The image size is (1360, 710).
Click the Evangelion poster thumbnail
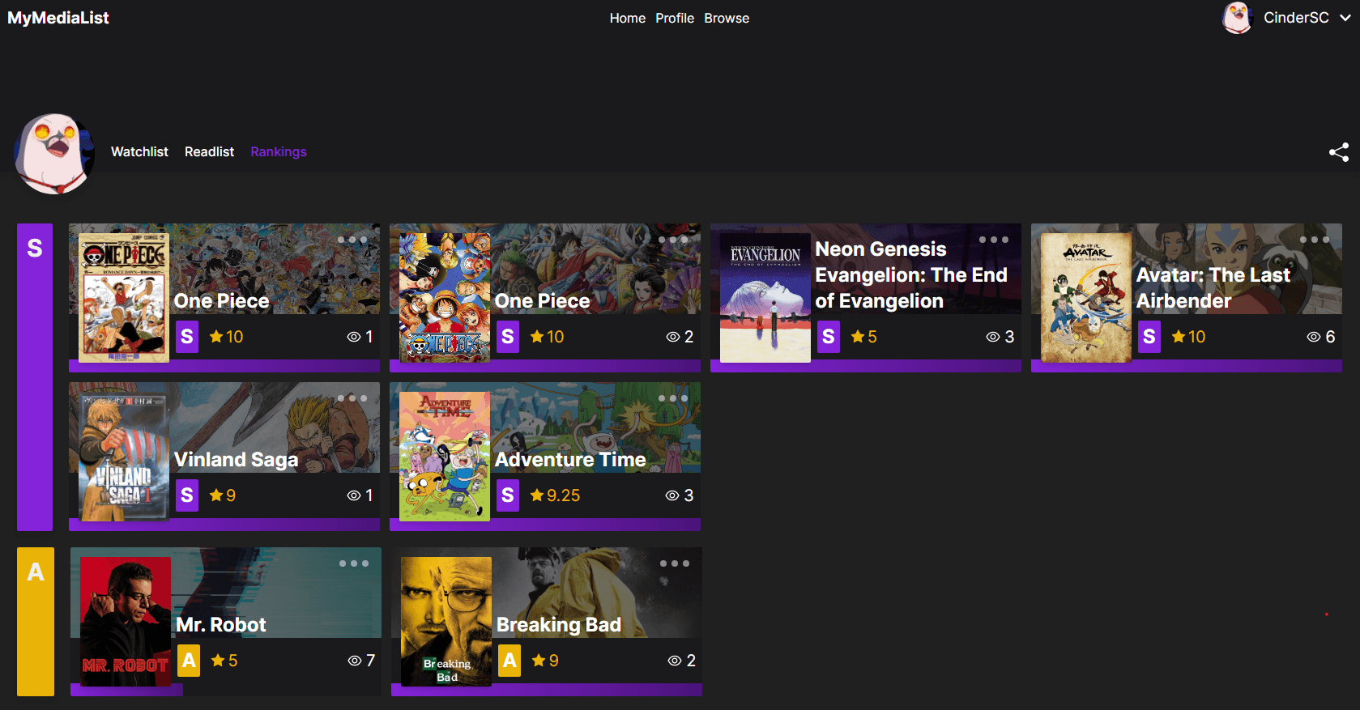(x=765, y=298)
